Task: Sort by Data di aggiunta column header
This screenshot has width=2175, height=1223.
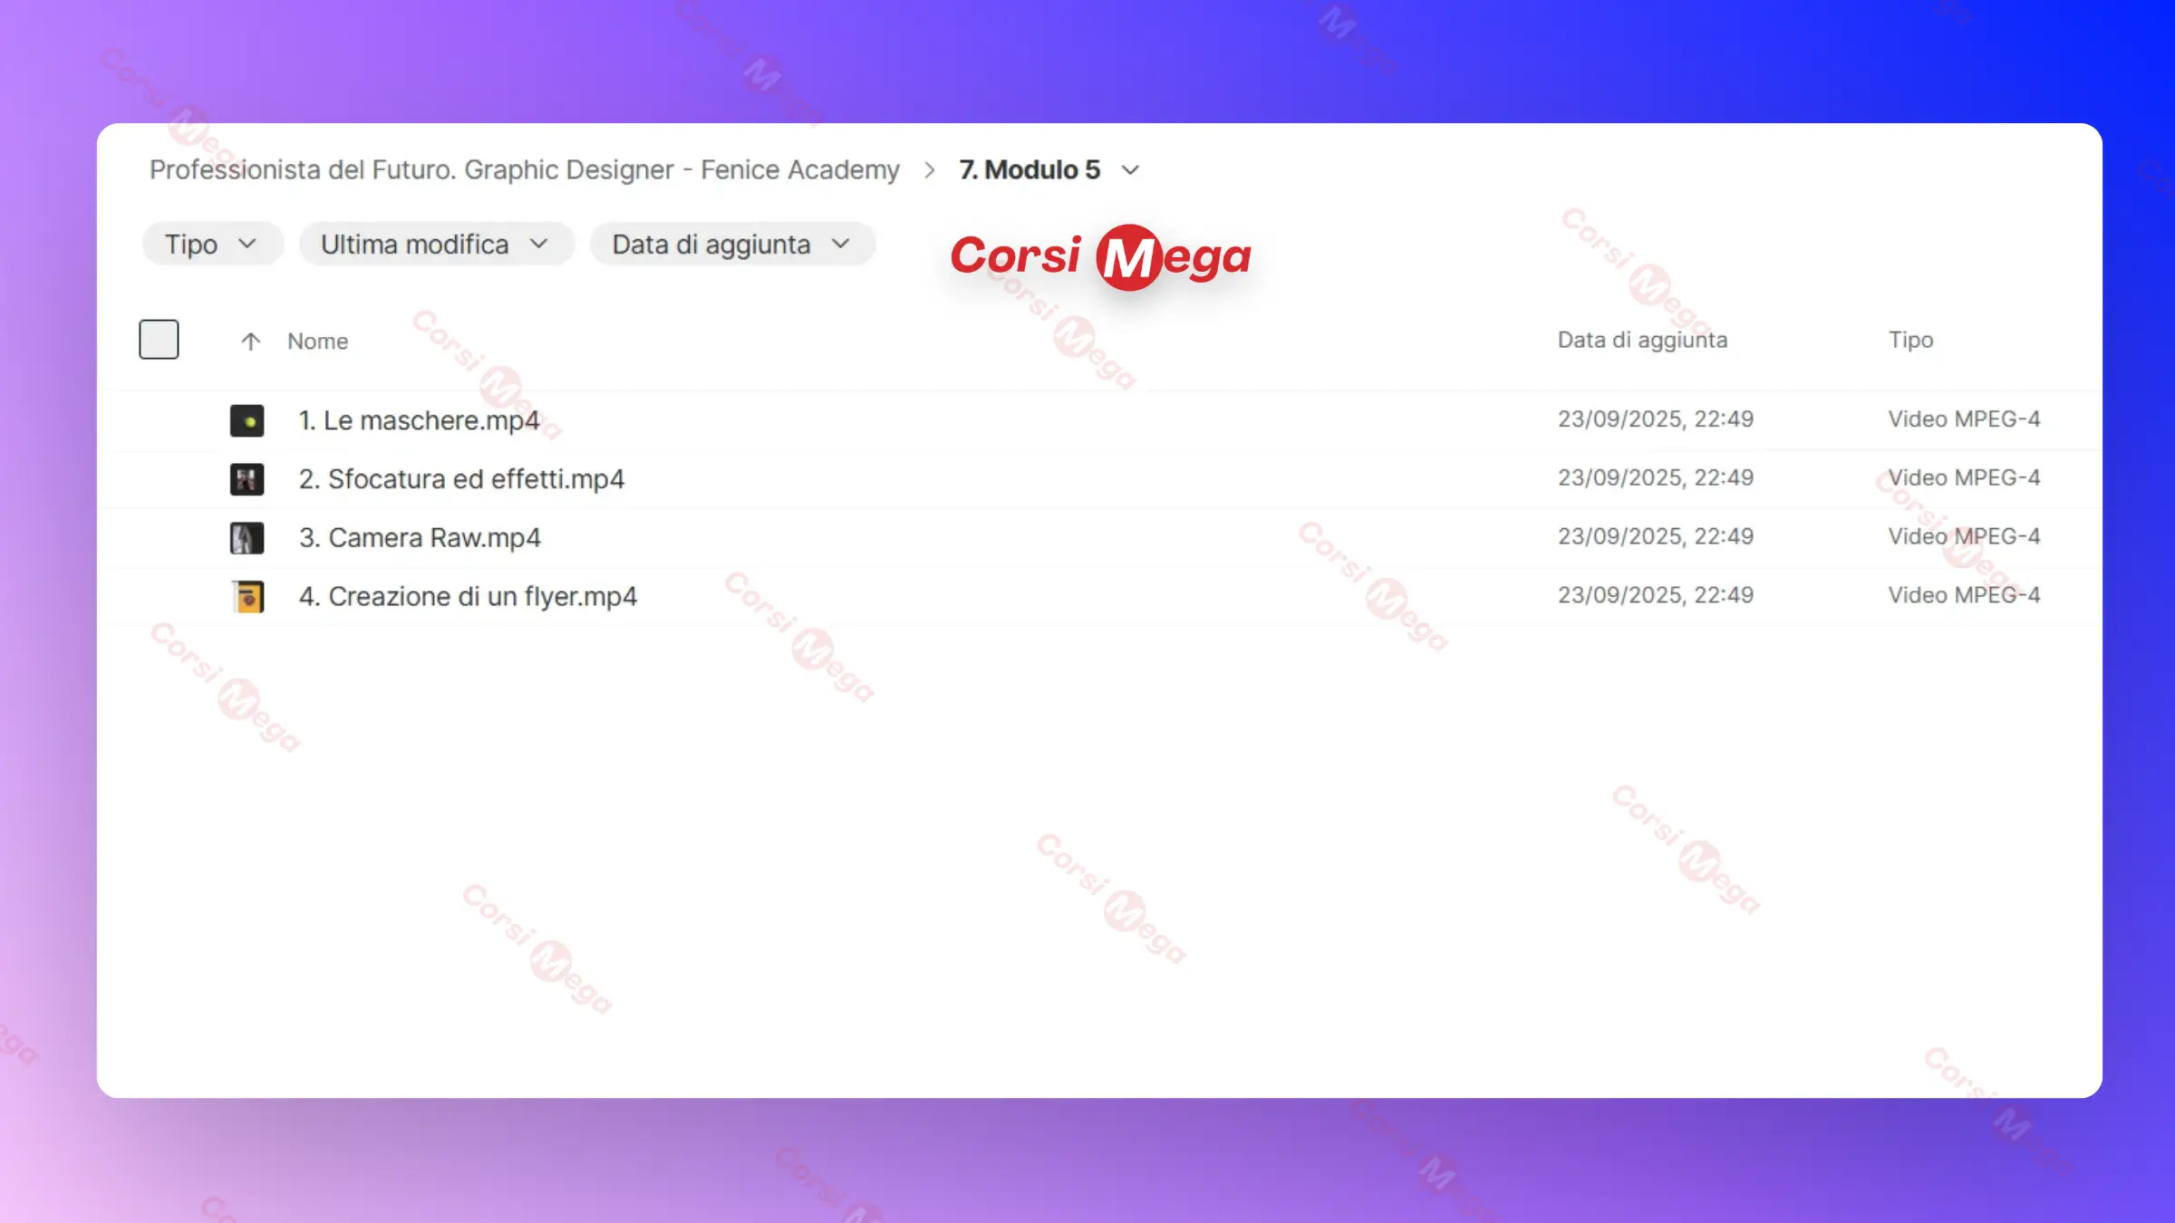Action: click(1642, 340)
